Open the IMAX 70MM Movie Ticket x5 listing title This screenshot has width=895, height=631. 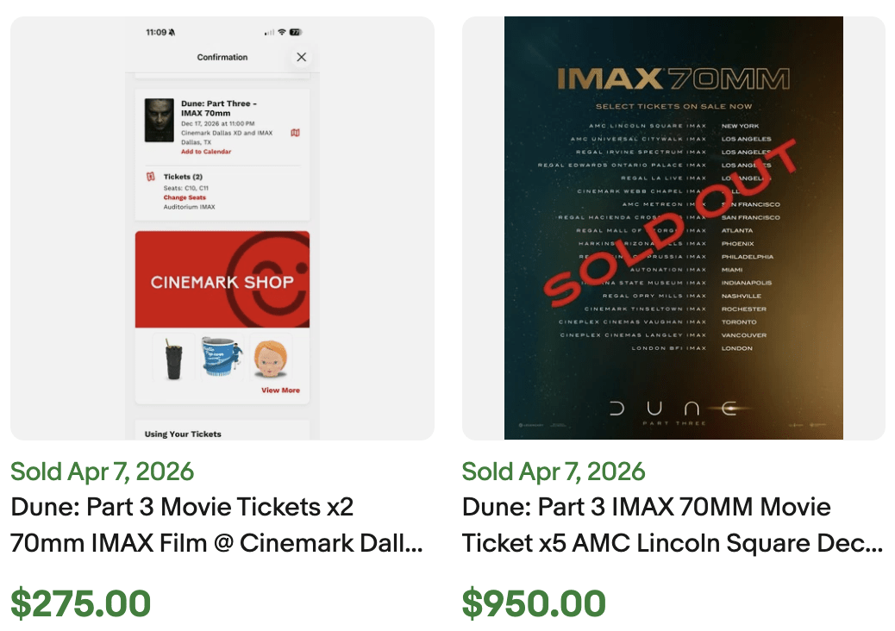coord(672,525)
